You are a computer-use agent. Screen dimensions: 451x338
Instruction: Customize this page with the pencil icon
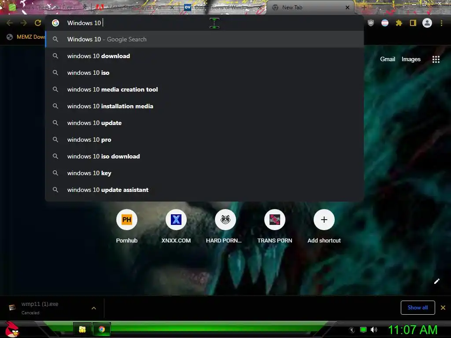436,281
